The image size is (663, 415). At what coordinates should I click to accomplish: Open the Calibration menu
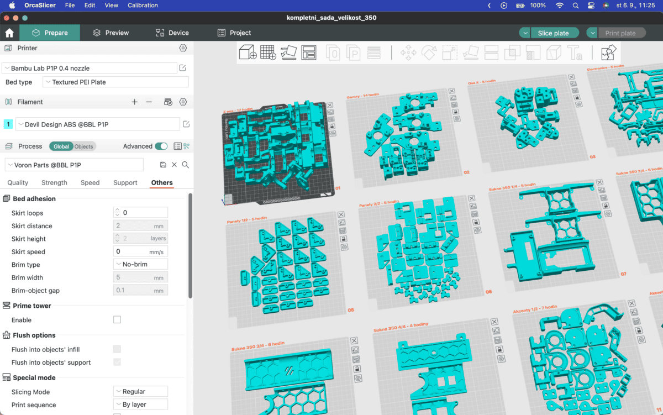[x=143, y=6]
